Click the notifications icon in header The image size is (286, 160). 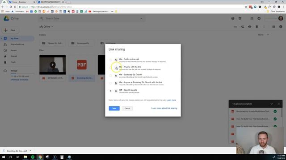coord(259,18)
